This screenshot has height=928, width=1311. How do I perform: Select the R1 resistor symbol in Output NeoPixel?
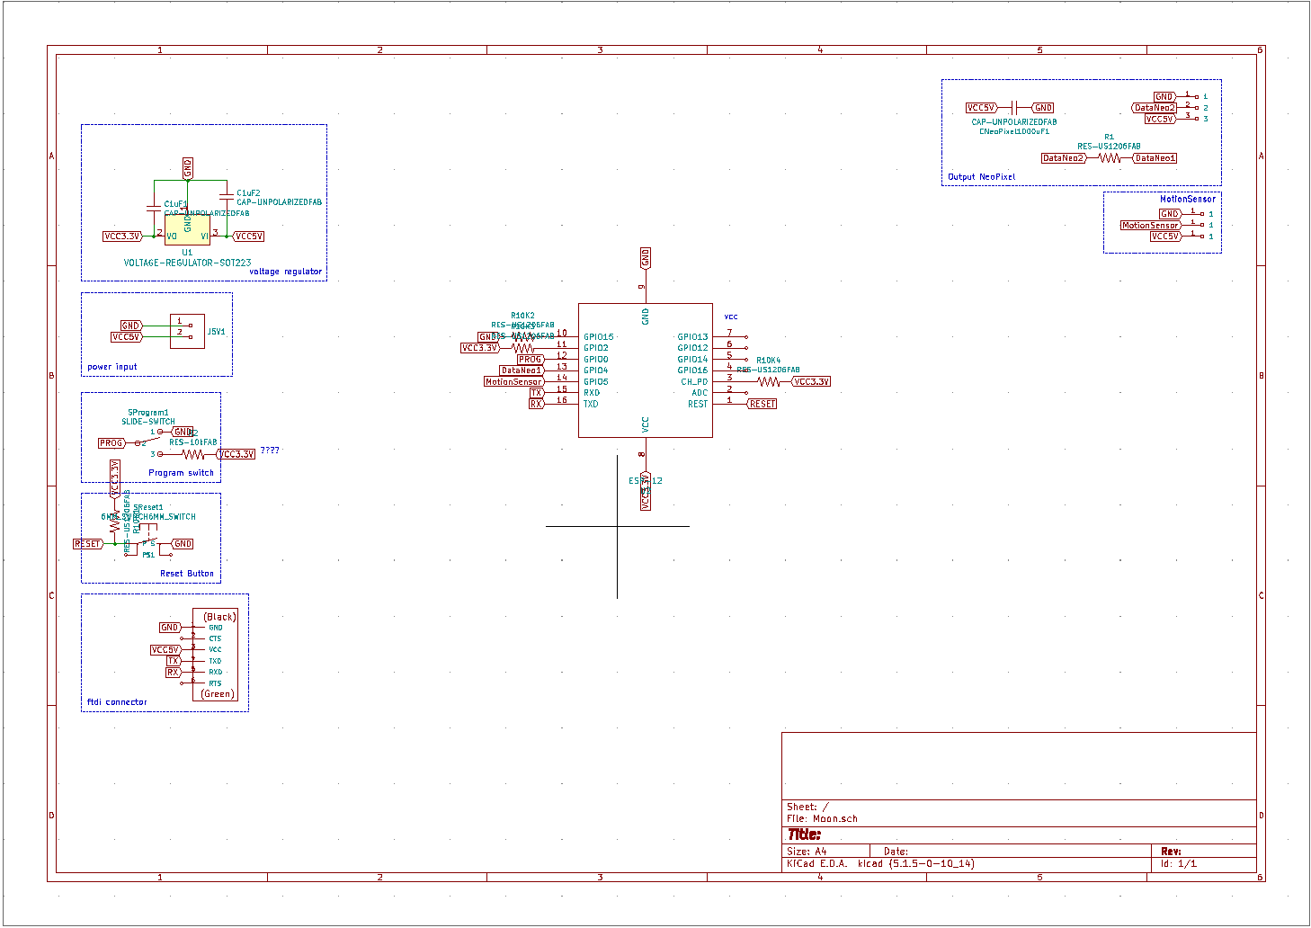(x=1110, y=158)
